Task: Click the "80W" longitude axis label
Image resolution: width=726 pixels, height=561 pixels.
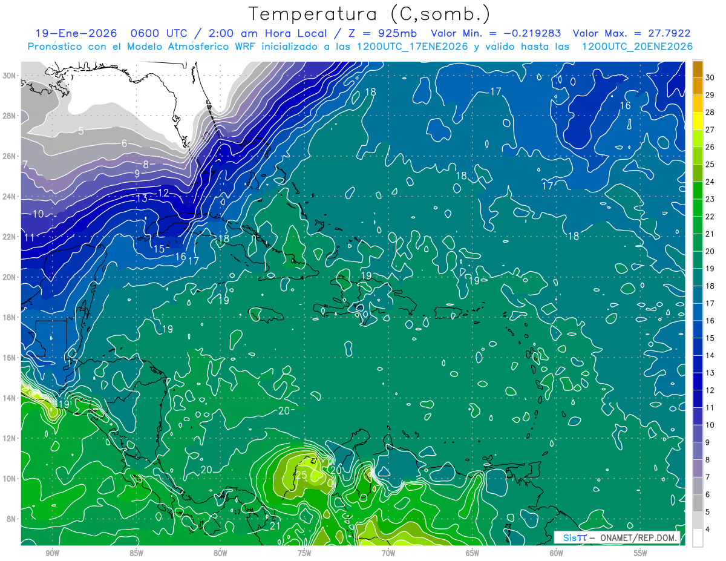Action: click(x=220, y=553)
